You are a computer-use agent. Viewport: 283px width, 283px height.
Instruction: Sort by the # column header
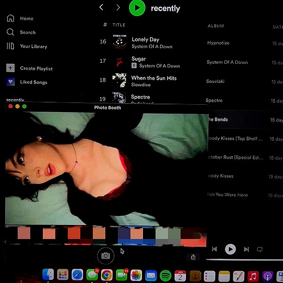(105, 25)
